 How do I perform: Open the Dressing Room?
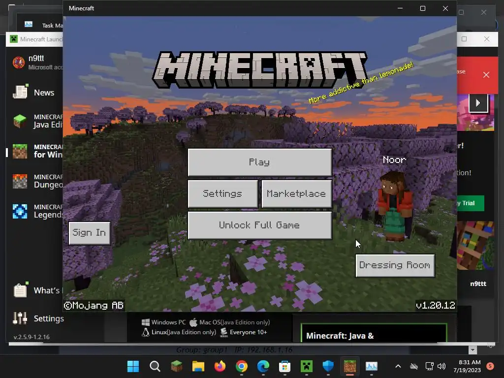tap(395, 265)
